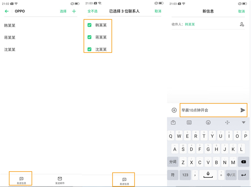
Task: Uncheck the 韩某某 checkbox
Action: tap(90, 25)
